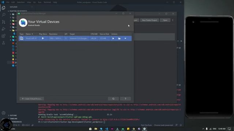Image resolution: width=234 pixels, height=131 pixels.
Task: Open the File menu in VS Code
Action: pyautogui.click(x=8, y=2)
